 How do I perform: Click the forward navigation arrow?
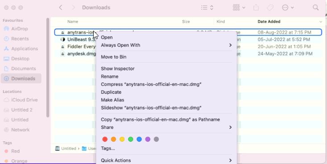[73, 8]
